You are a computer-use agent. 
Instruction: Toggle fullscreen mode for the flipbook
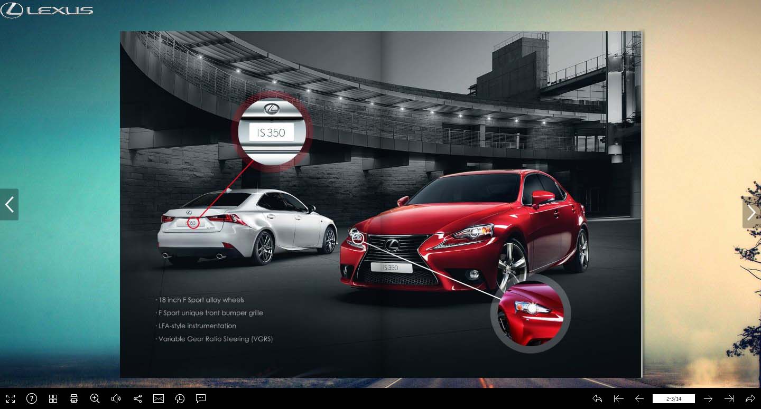coord(11,398)
